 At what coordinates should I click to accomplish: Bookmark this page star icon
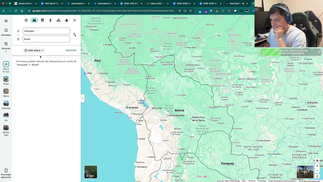tap(190, 11)
